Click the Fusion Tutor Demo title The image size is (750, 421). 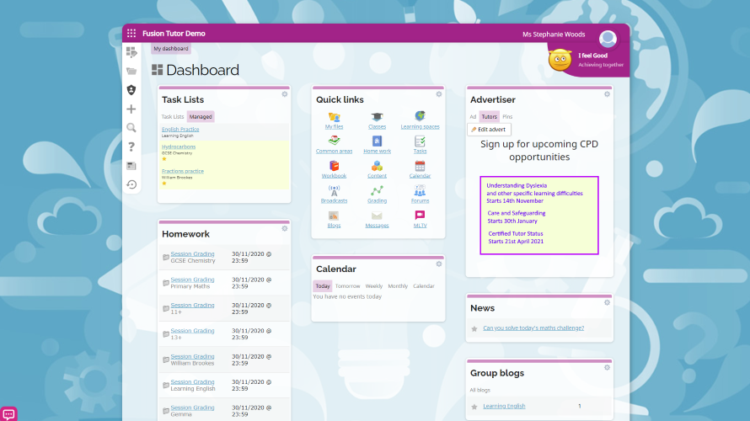174,34
